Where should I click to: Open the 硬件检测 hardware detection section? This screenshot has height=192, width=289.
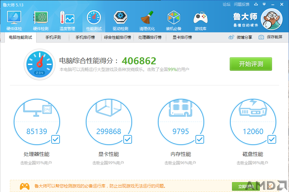41,20
